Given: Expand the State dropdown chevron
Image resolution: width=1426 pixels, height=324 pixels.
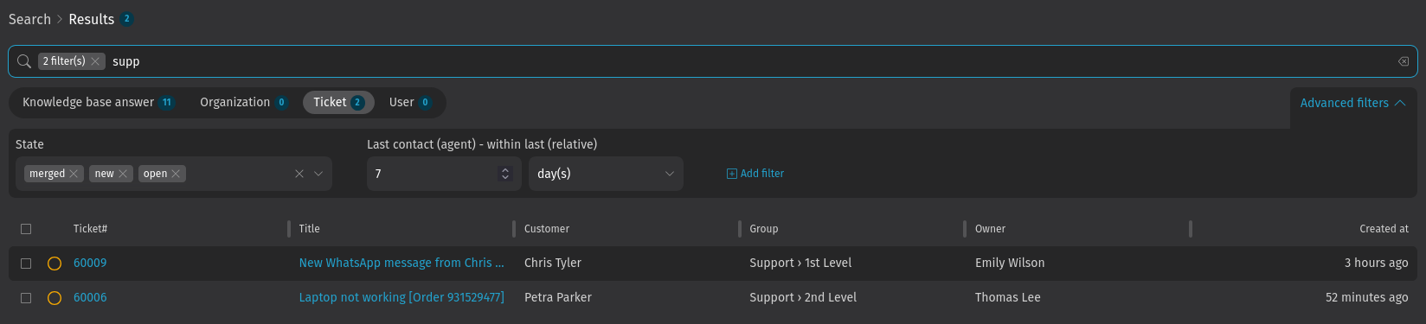Looking at the screenshot, I should [x=318, y=174].
